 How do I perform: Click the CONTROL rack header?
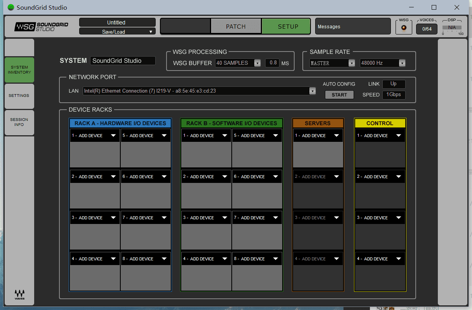(x=380, y=123)
